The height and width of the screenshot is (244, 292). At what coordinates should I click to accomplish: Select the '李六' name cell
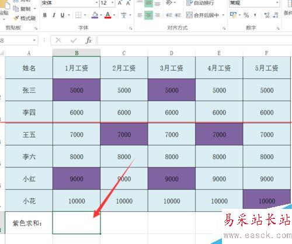tap(29, 156)
